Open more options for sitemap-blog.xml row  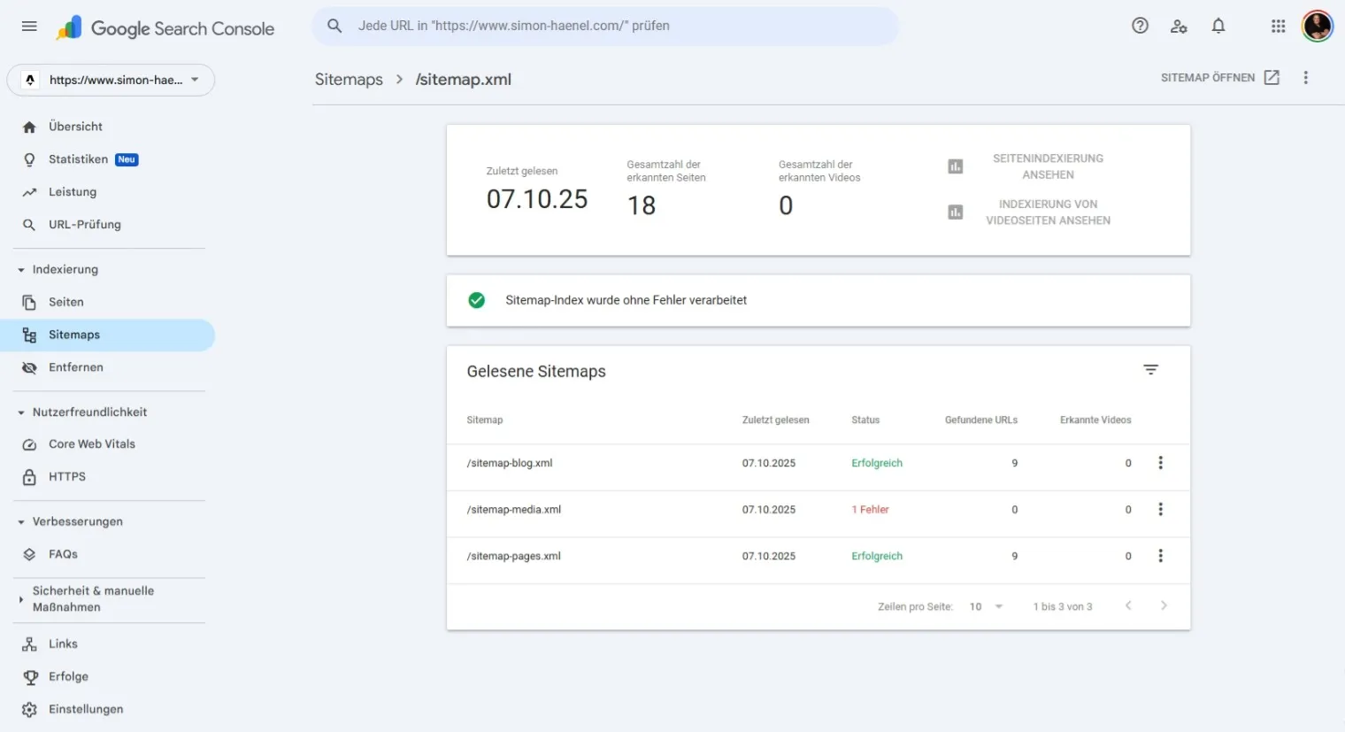(1160, 463)
